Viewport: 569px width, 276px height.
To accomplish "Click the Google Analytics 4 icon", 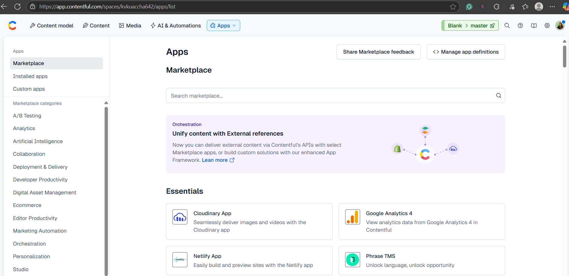I will (x=353, y=217).
